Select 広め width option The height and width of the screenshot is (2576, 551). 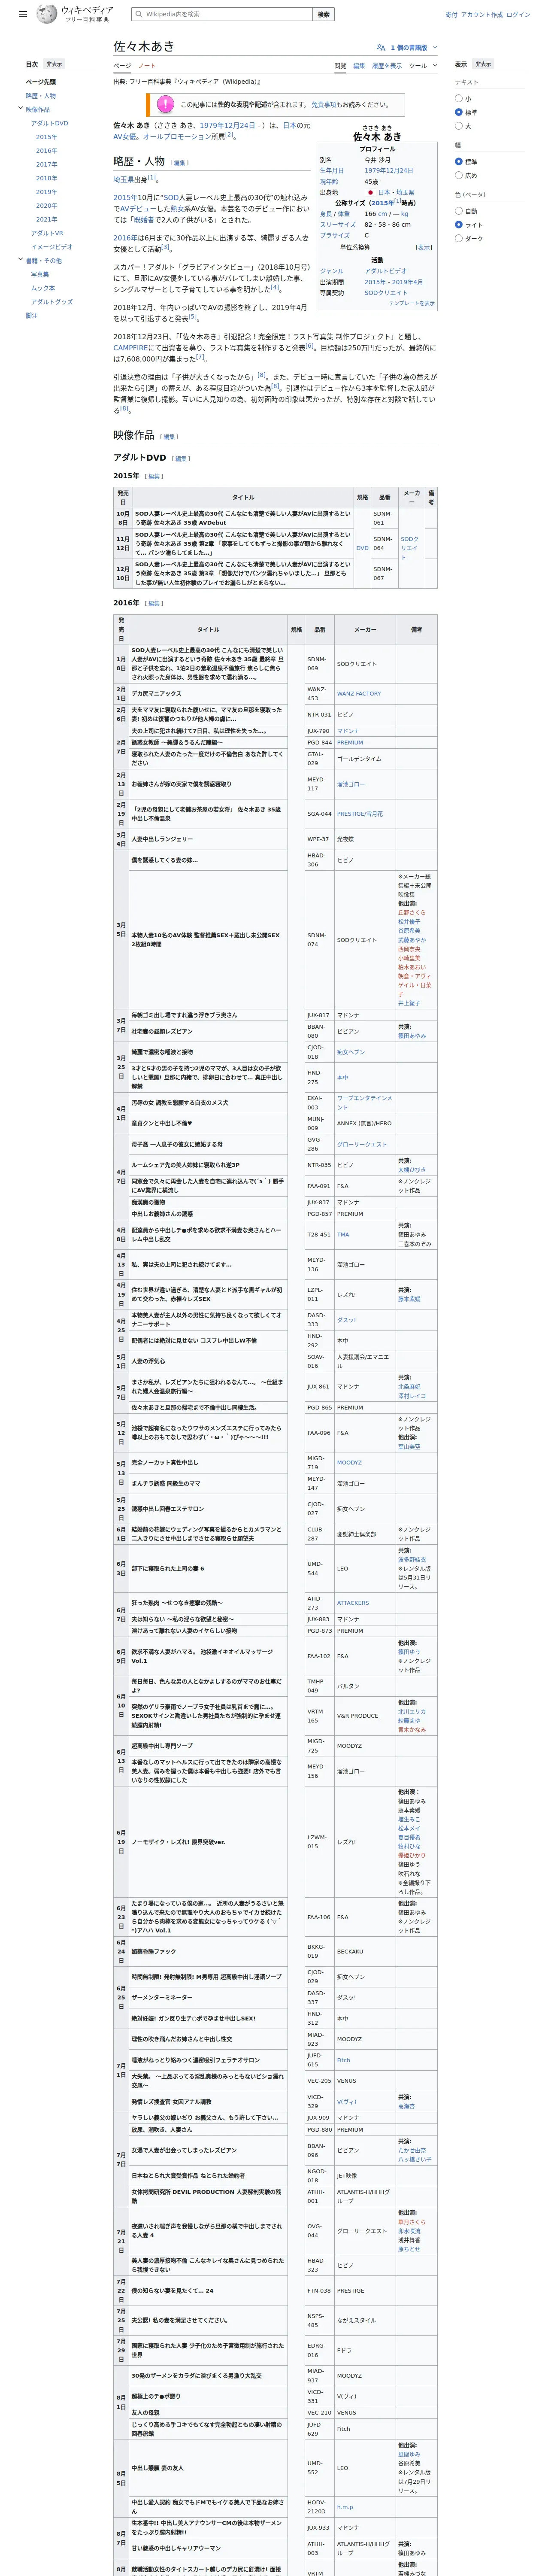click(459, 175)
